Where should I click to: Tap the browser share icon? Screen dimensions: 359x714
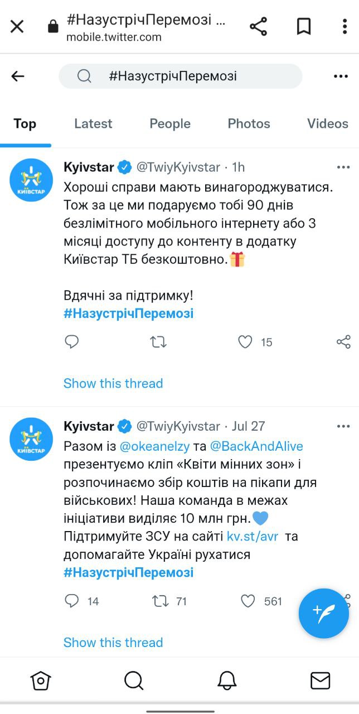258,26
